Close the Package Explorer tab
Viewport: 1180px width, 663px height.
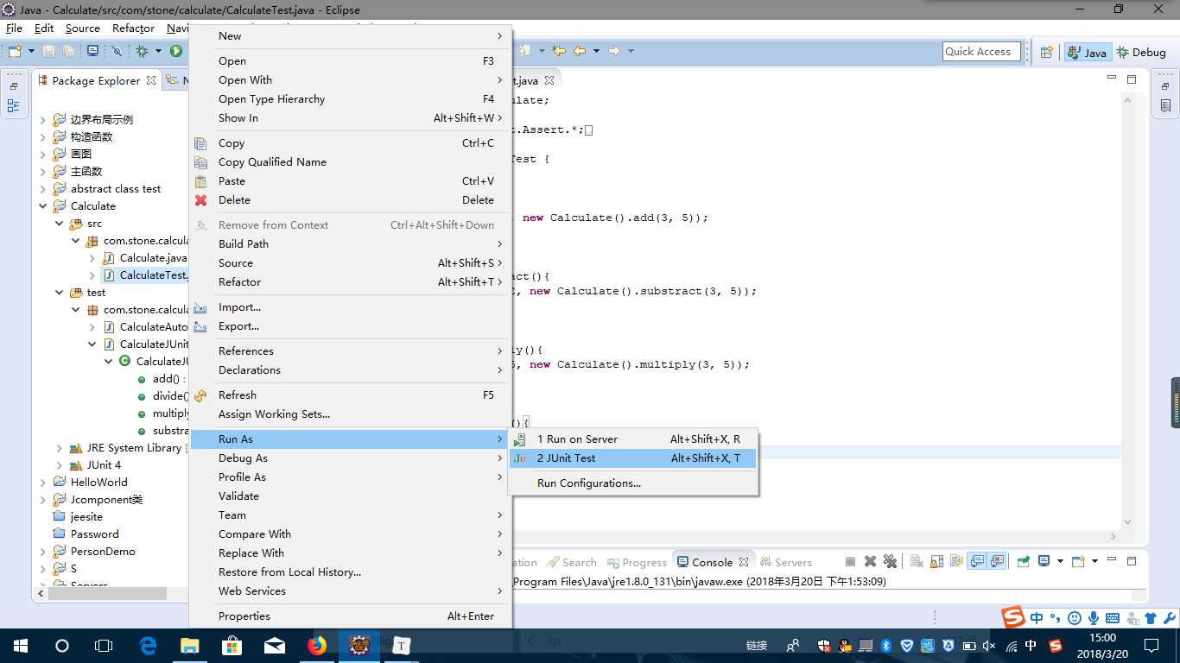click(x=151, y=80)
